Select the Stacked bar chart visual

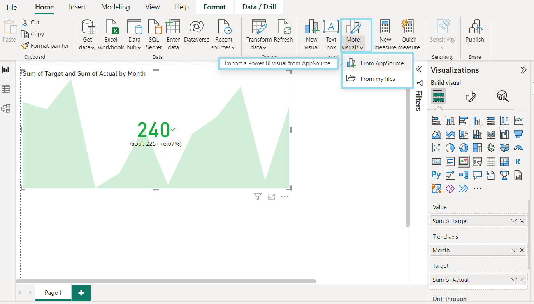(436, 121)
